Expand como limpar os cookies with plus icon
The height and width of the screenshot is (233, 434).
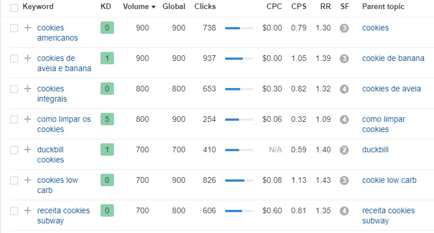[x=28, y=119]
